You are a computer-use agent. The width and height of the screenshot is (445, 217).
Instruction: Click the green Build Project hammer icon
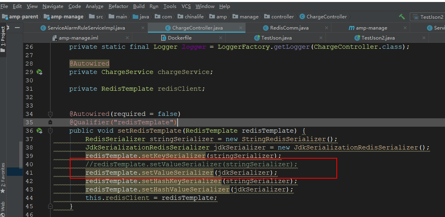[x=402, y=17]
